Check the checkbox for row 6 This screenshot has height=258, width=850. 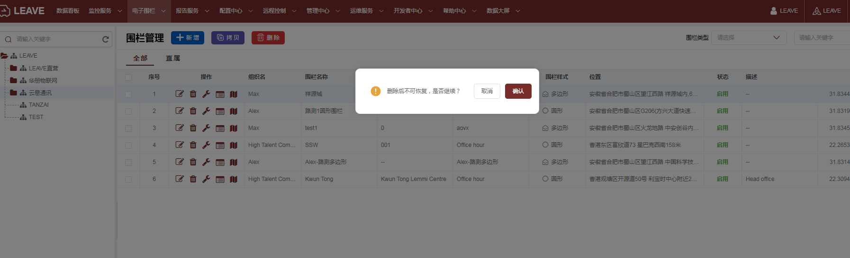click(128, 180)
